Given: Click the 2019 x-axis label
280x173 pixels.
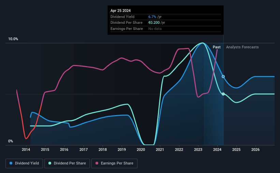Looking at the screenshot, I should 122,150.
